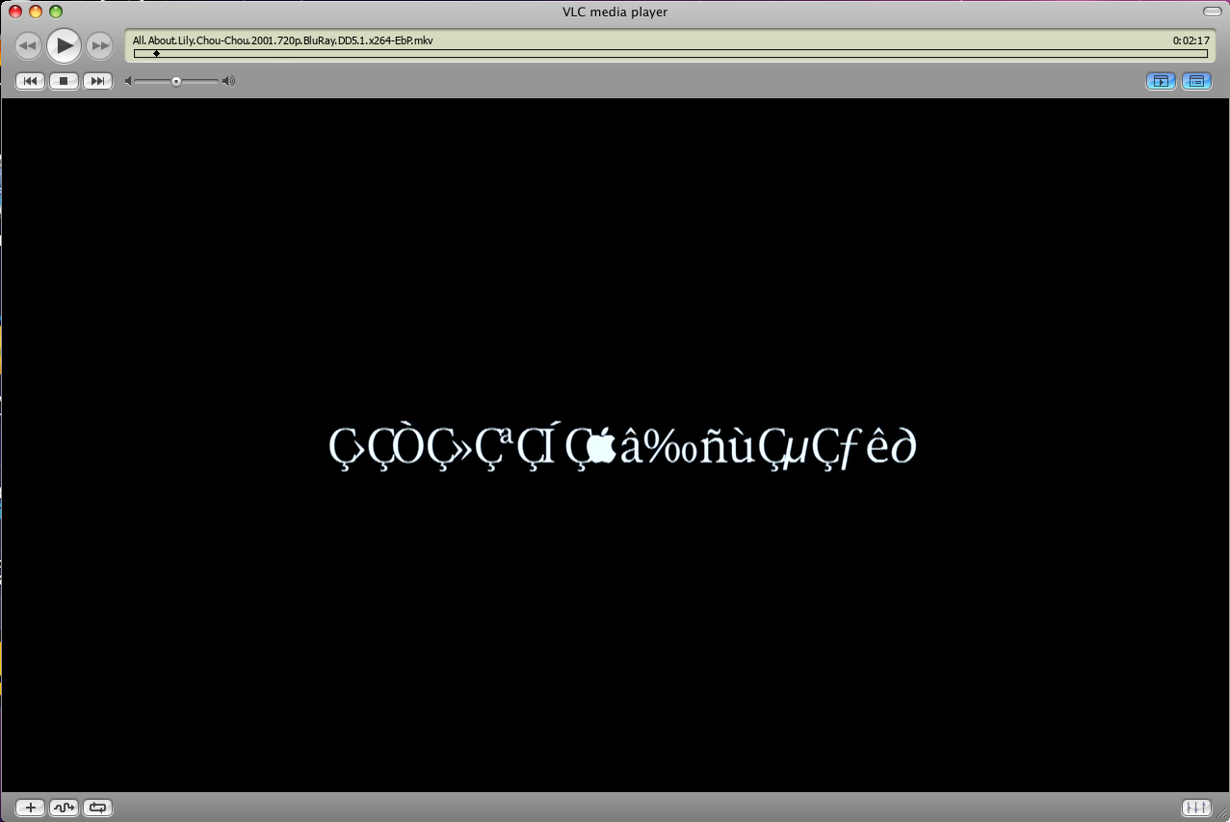The height and width of the screenshot is (822, 1230).
Task: Set volume to maximum via loud speaker icon
Action: pyautogui.click(x=228, y=81)
